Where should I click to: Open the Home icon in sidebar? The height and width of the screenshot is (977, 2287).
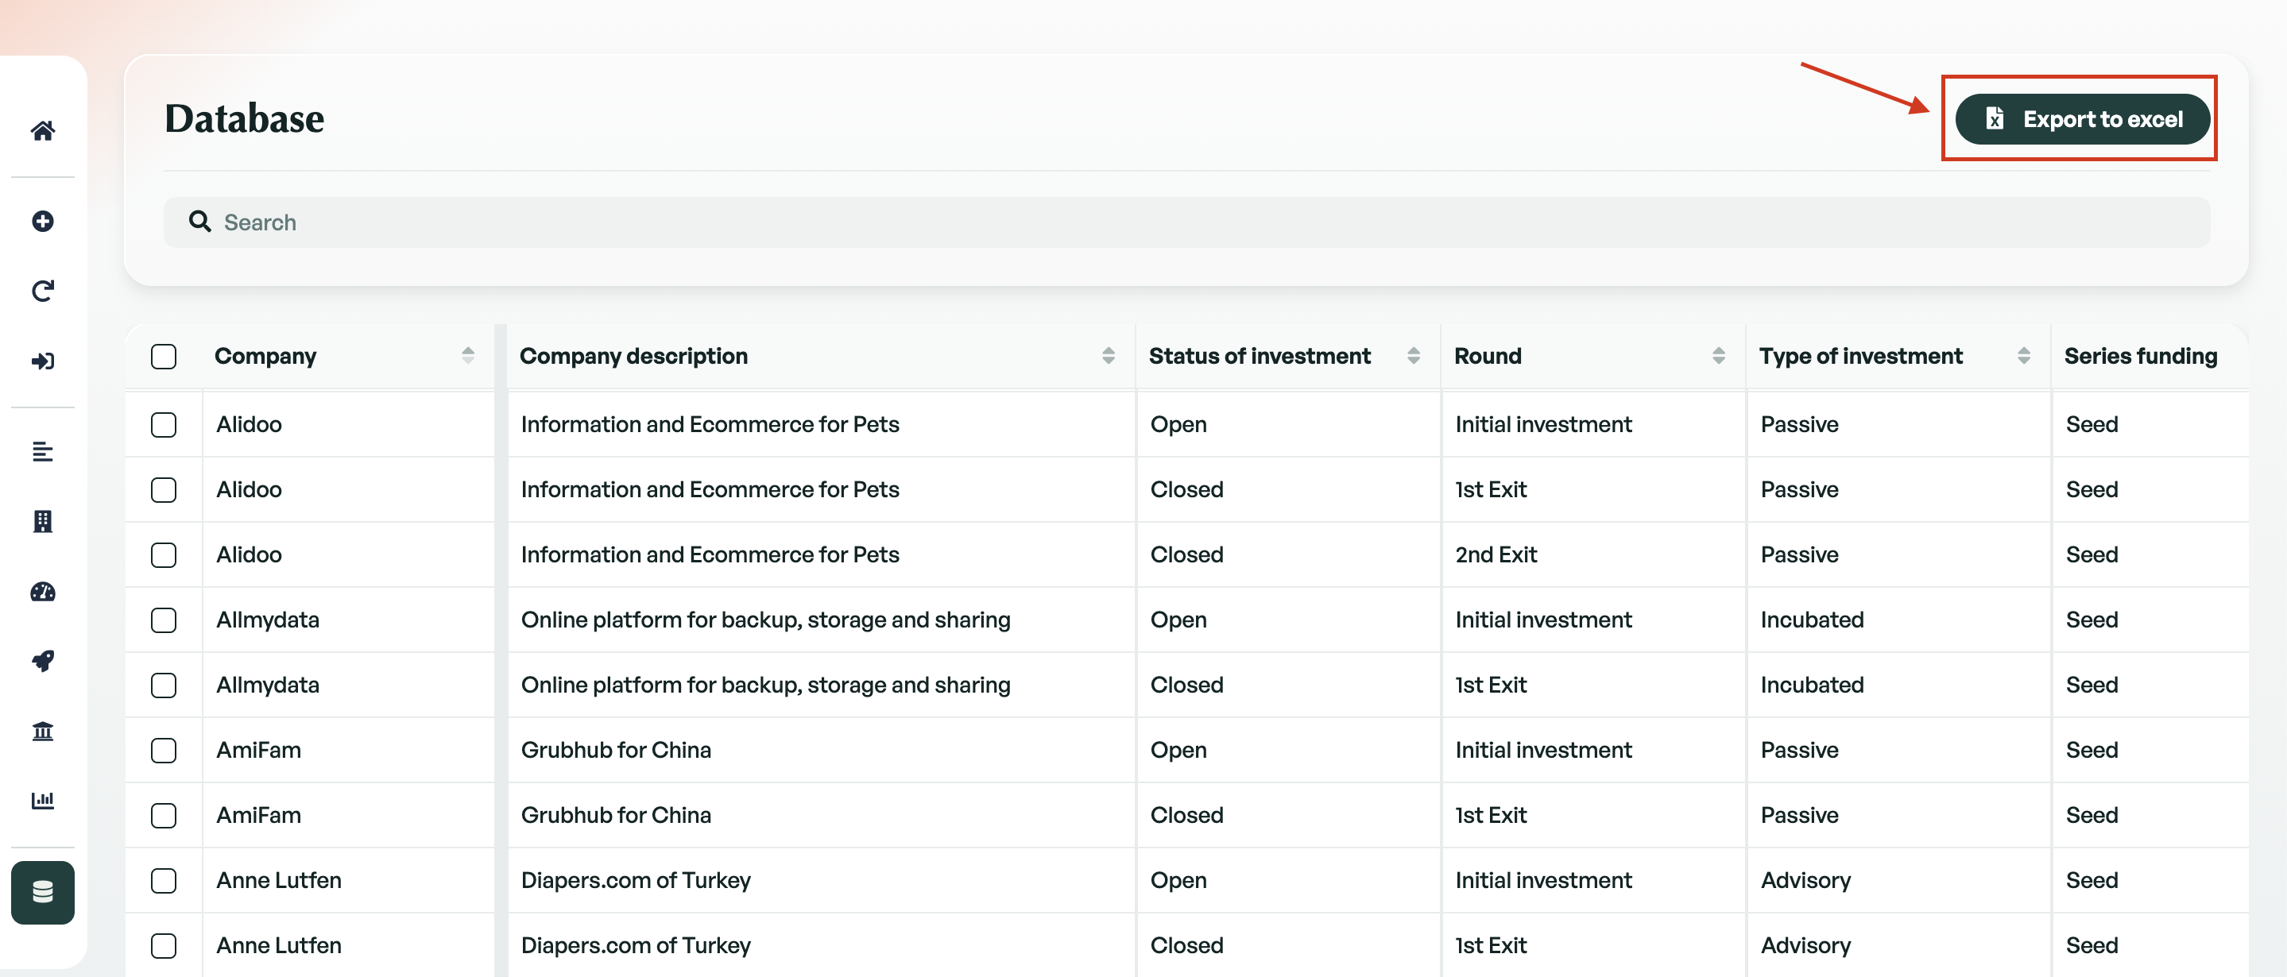43,130
